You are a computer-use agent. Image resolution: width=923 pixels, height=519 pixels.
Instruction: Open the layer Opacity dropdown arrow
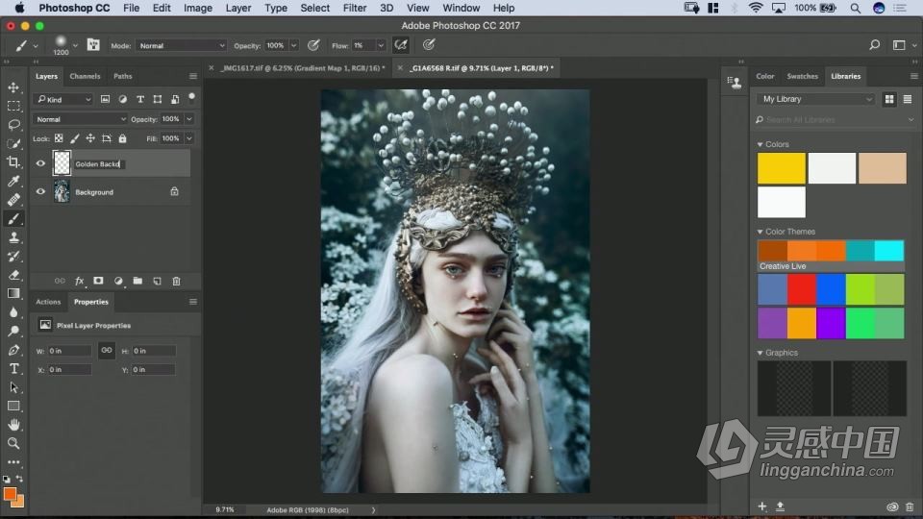pos(189,119)
